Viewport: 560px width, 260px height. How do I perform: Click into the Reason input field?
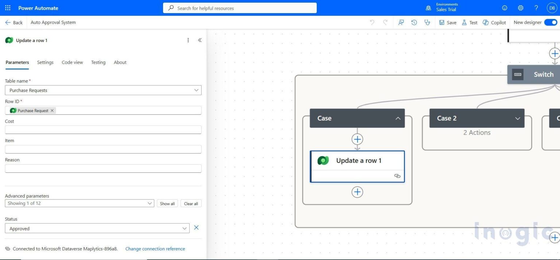(x=103, y=168)
